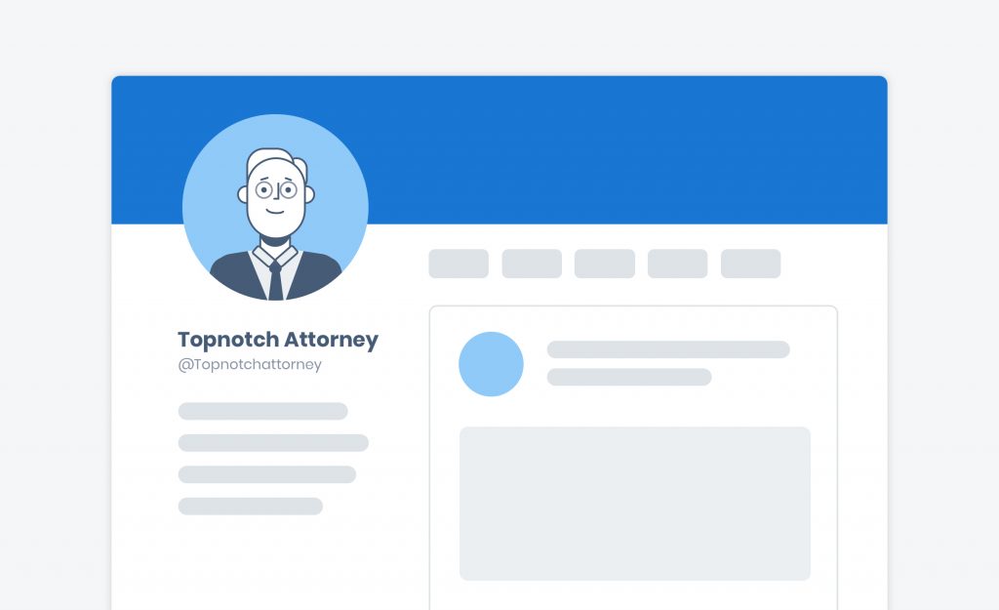
Task: Switch to the fourth gray placeholder tab
Action: pyautogui.click(x=678, y=264)
